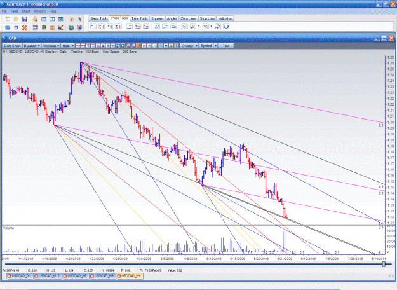397x290 pixels.
Task: Click the Save floppy disk icon
Action: tap(25, 19)
